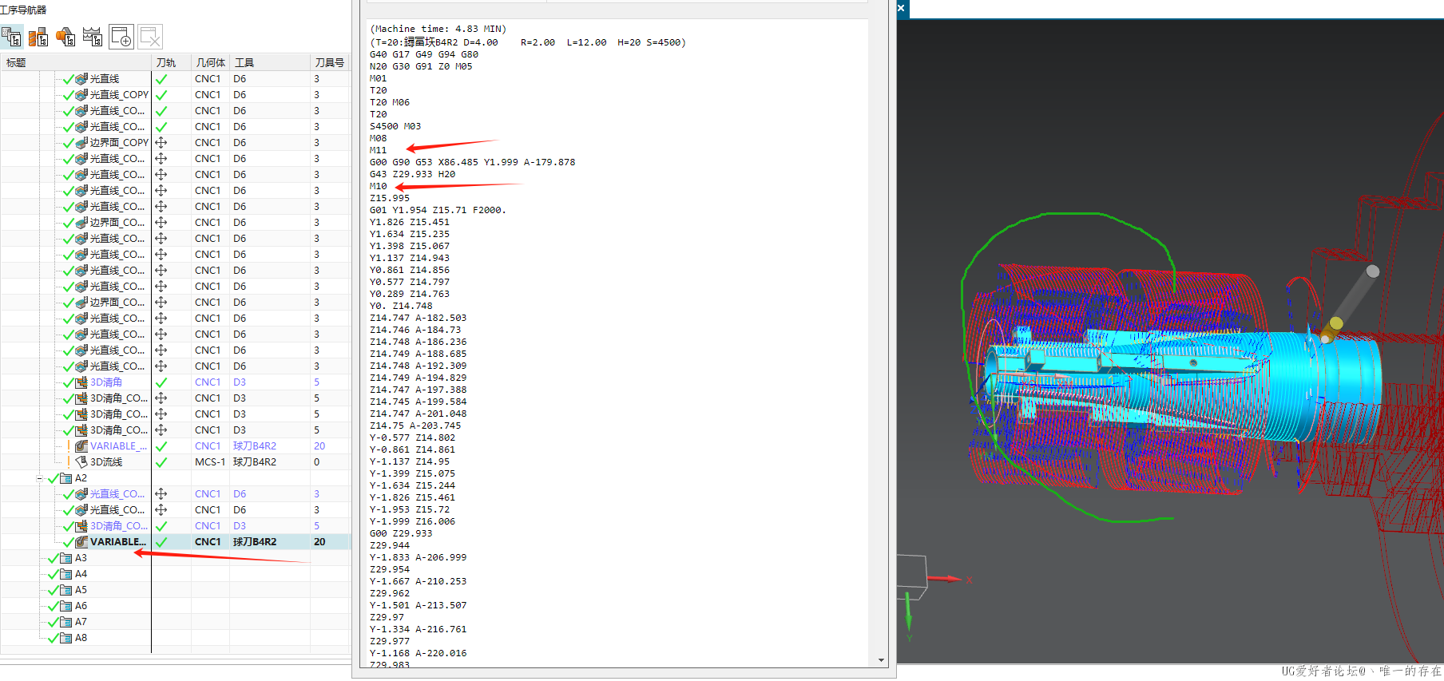
Task: Click the M11 line in NC code
Action: [x=378, y=150]
